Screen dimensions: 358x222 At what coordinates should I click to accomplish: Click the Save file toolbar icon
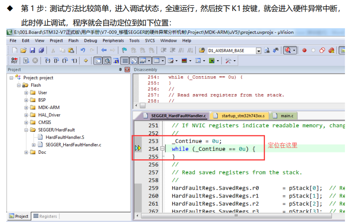pyautogui.click(x=31, y=51)
